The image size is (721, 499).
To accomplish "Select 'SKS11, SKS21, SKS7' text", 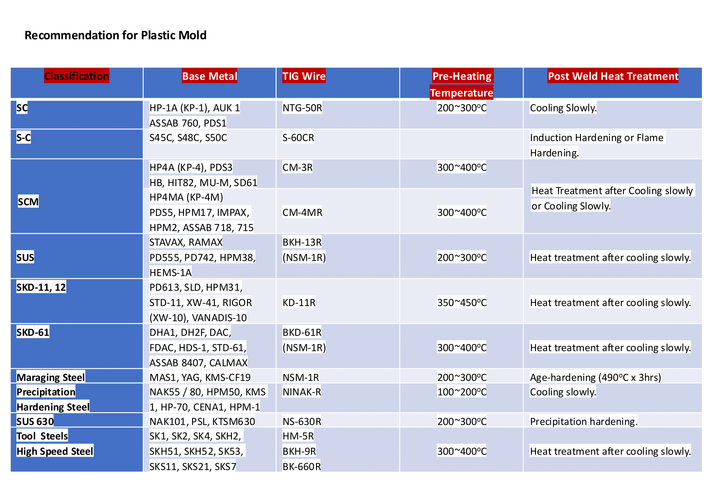I will coord(193,467).
